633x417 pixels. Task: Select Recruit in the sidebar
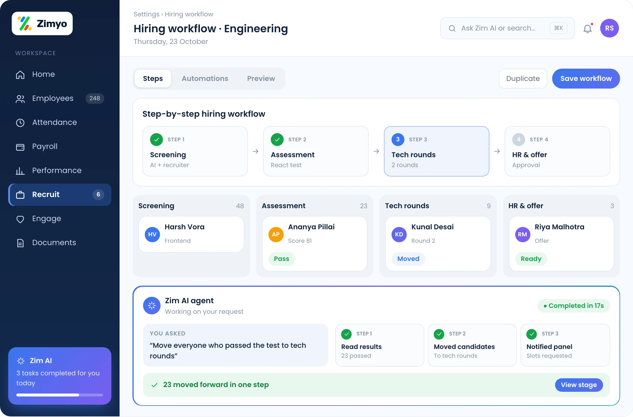pyautogui.click(x=60, y=194)
